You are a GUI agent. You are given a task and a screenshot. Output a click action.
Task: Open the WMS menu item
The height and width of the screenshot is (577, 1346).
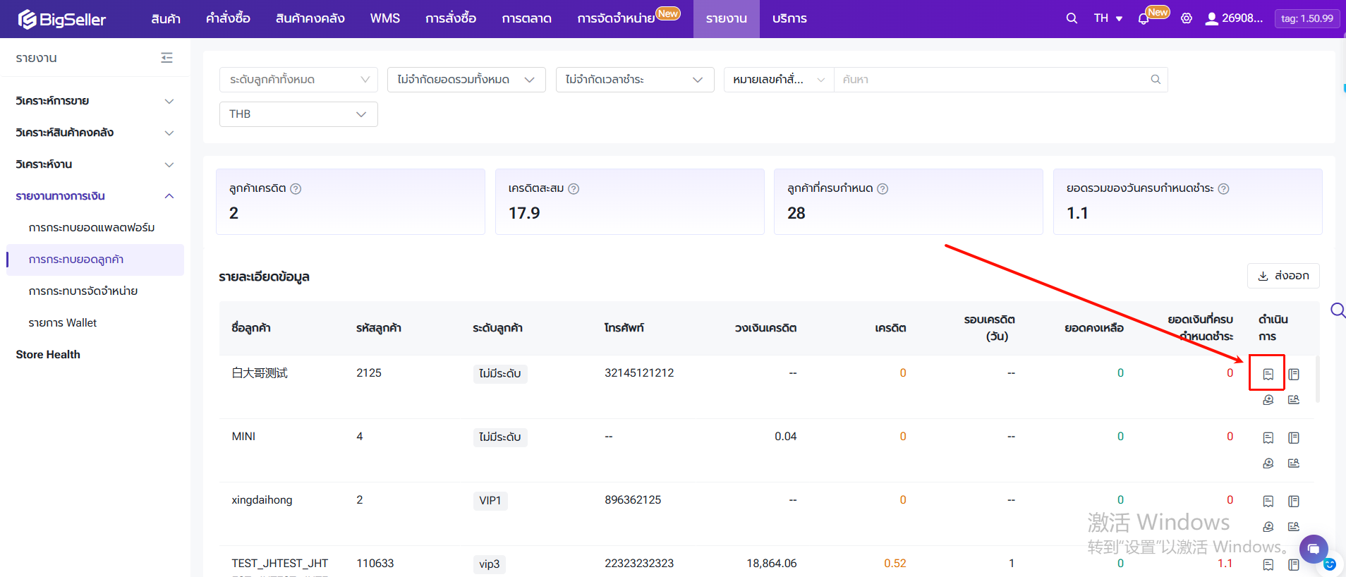(384, 19)
